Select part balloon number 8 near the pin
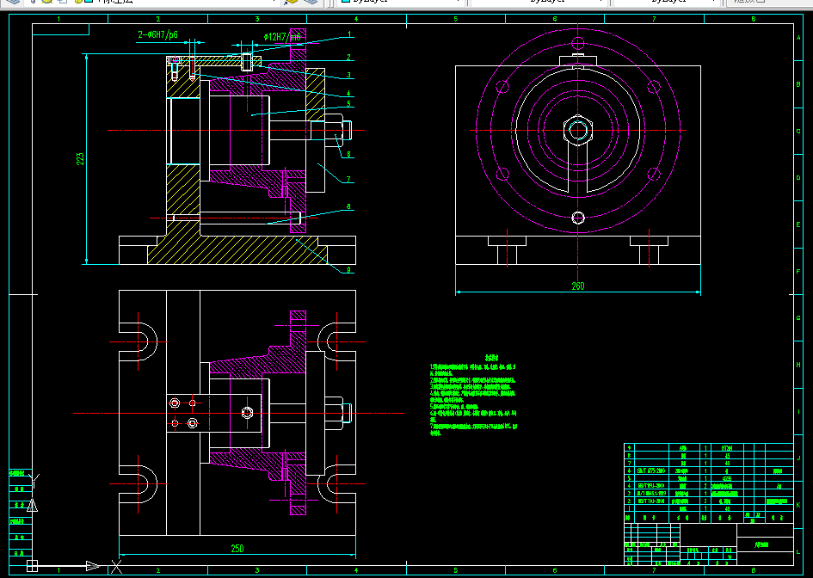Image resolution: width=813 pixels, height=578 pixels. (348, 206)
